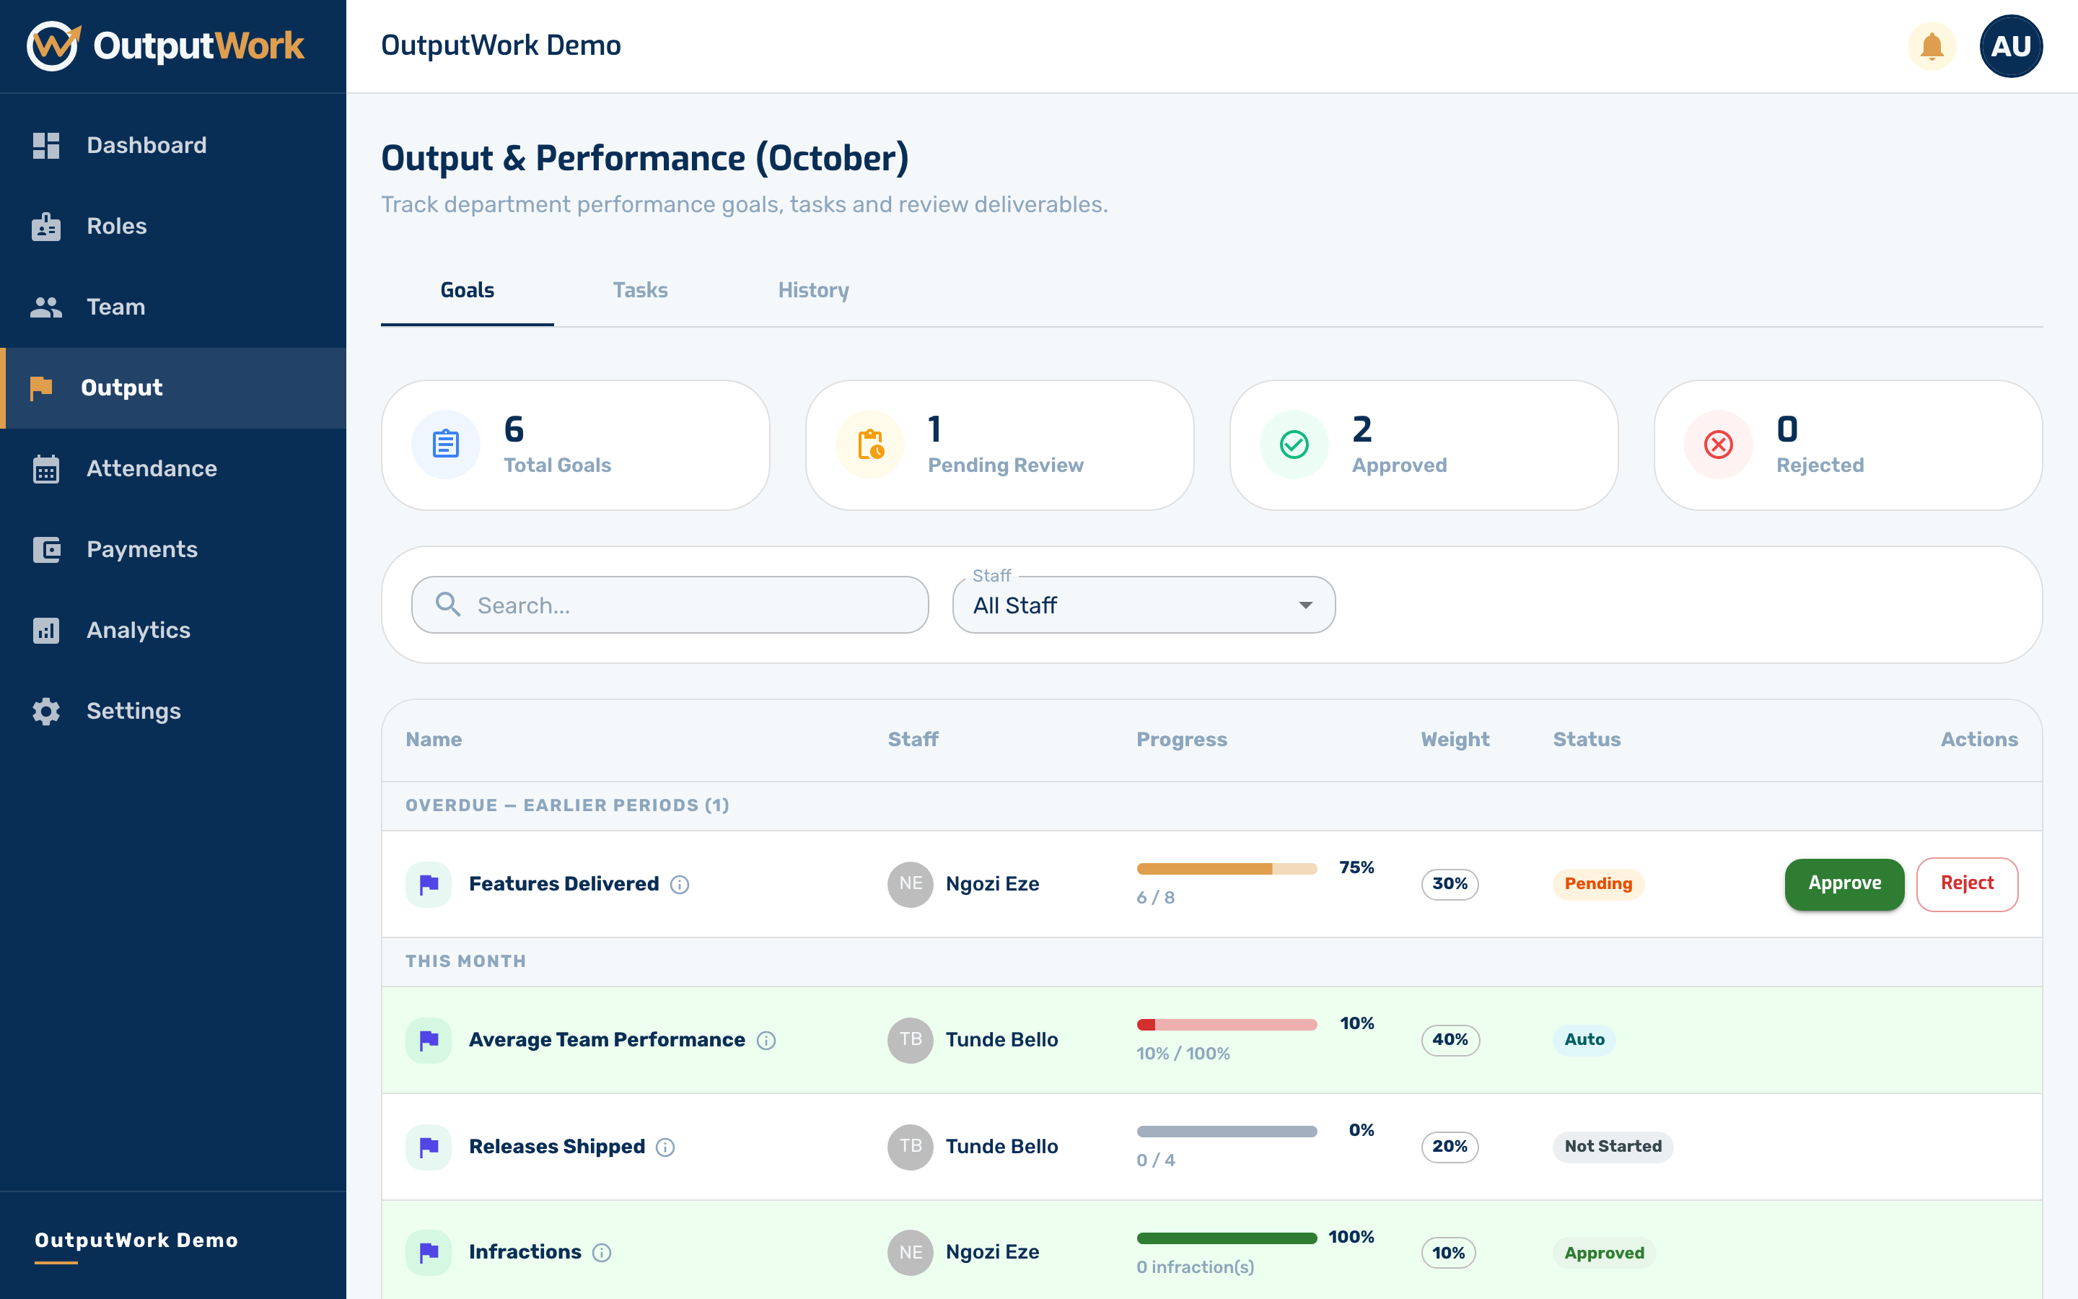Click the Average Team Performance progress bar
The height and width of the screenshot is (1299, 2078).
[x=1226, y=1024]
